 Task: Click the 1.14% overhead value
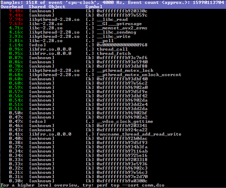(x=16, y=45)
